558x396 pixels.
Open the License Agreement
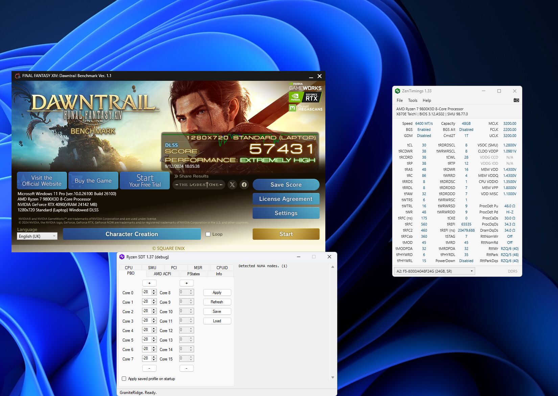click(286, 199)
